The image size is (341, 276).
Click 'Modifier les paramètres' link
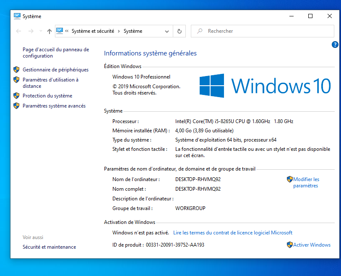point(306,182)
